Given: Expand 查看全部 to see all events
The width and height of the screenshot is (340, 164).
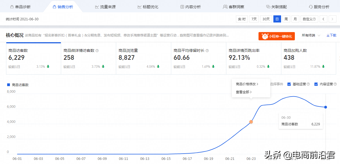Looking at the screenshot, I should point(243,92).
